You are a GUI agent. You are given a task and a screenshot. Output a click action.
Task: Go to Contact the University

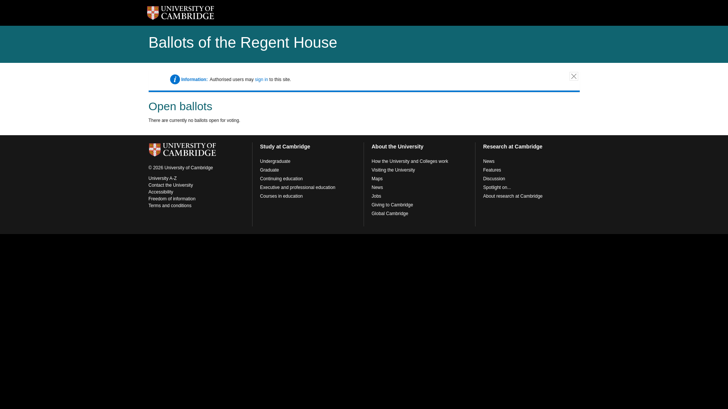click(171, 185)
